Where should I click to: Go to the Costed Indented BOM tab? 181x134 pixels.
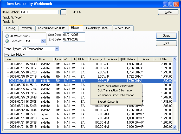[x=51, y=28]
